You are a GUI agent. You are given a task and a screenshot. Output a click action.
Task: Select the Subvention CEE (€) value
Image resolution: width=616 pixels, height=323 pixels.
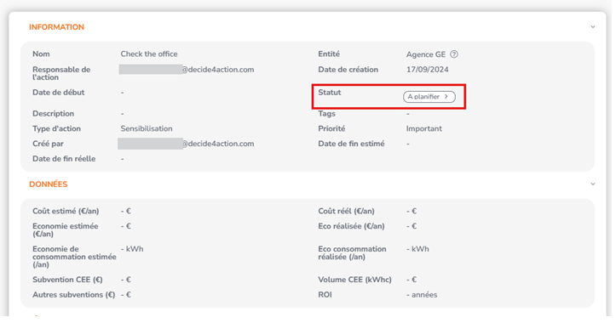click(126, 280)
